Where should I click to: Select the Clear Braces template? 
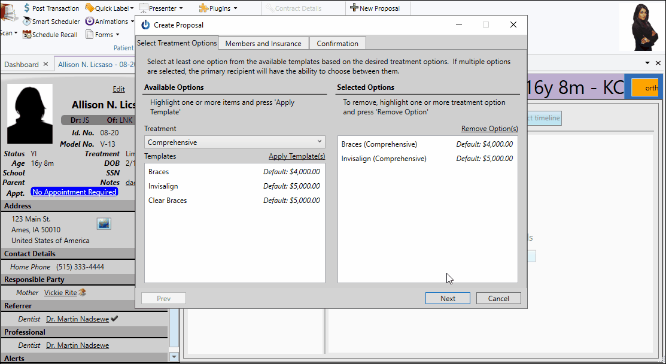pos(168,201)
